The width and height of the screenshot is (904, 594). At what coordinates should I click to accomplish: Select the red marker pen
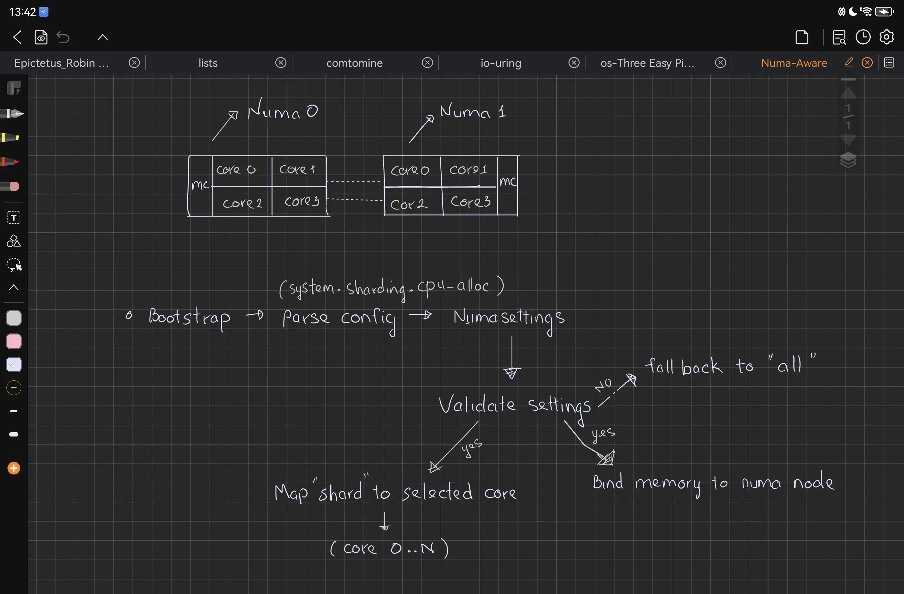point(9,162)
